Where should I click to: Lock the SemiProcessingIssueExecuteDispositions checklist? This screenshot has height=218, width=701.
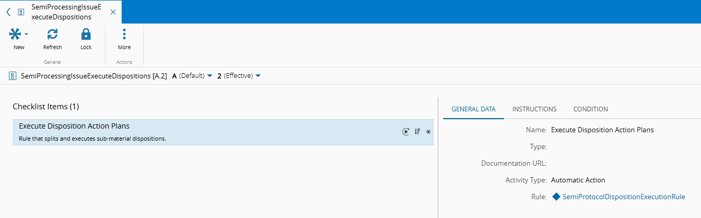pyautogui.click(x=86, y=35)
